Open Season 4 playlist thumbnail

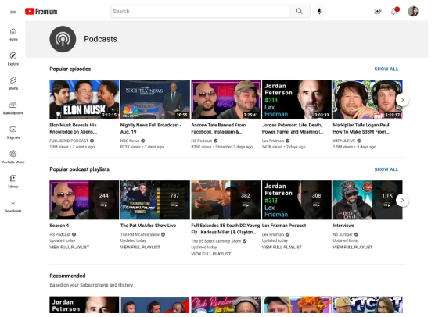[84, 200]
